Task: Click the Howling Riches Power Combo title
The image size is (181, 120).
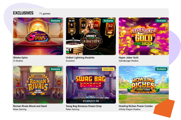Action: (136, 106)
